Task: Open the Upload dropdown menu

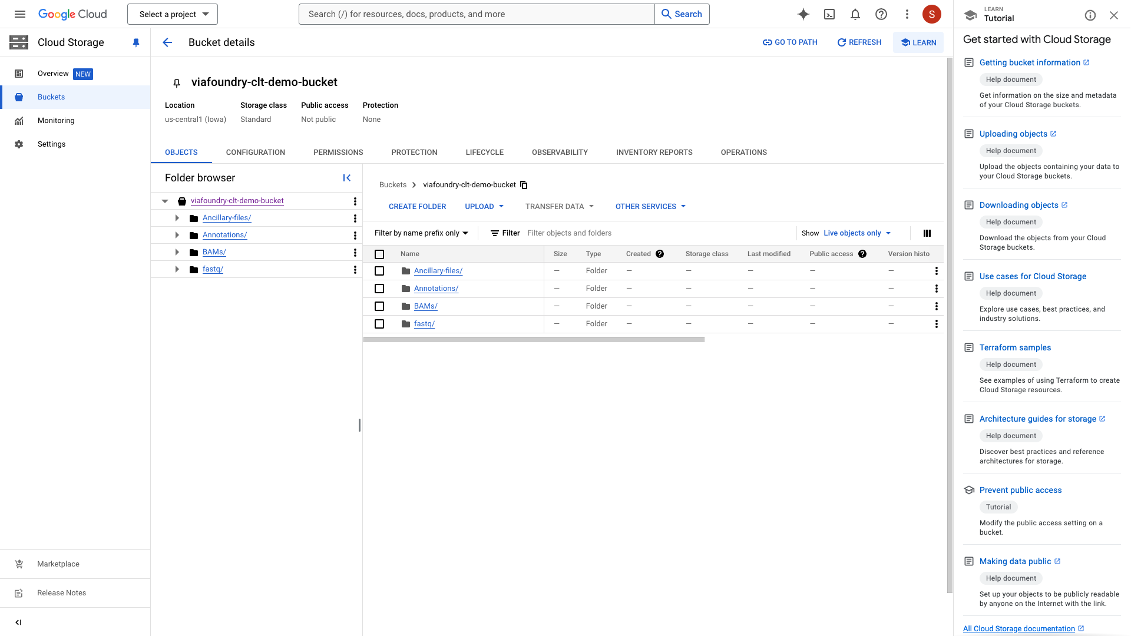Action: (484, 207)
